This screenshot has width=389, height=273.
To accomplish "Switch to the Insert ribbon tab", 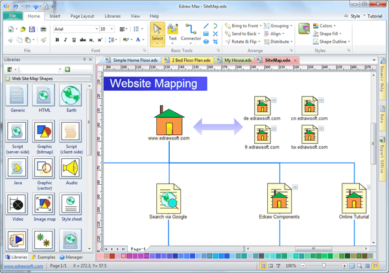I will (55, 16).
